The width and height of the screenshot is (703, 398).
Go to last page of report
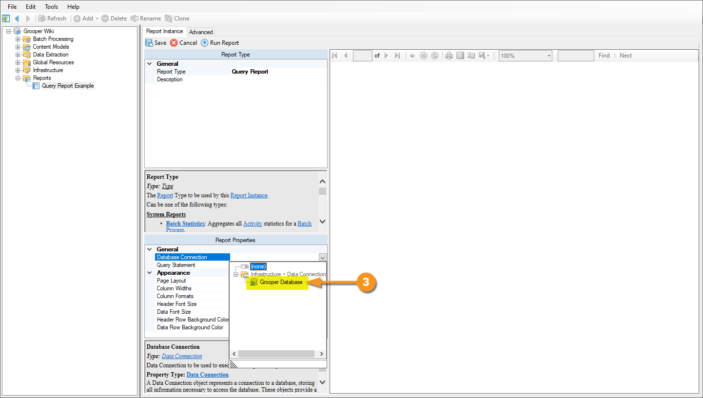(397, 56)
